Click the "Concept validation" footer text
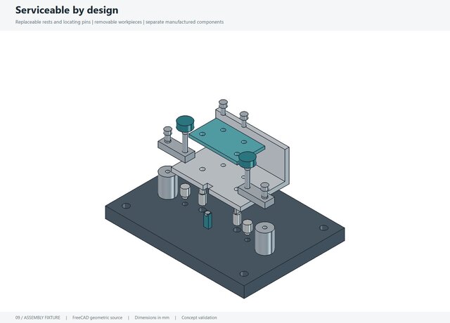The image size is (450, 323). [x=199, y=317]
